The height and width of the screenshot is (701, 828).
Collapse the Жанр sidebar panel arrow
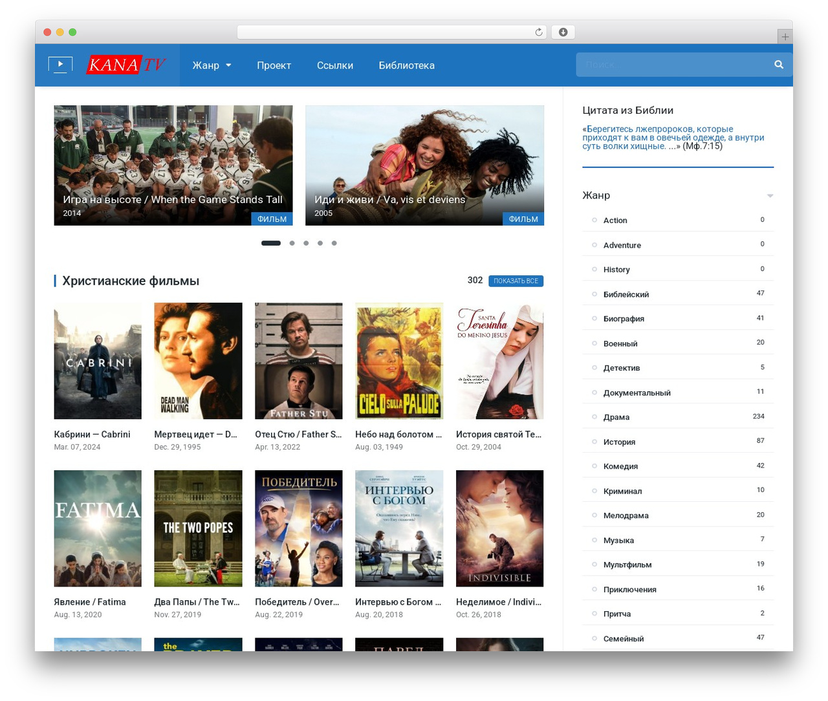click(770, 195)
